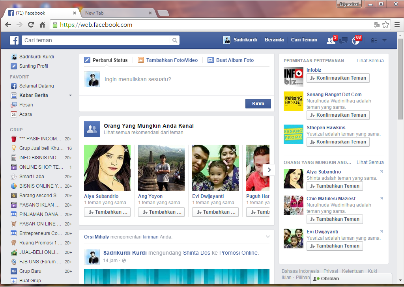Open Lihat Semua for Permintaan Pertemanan

[370, 61]
